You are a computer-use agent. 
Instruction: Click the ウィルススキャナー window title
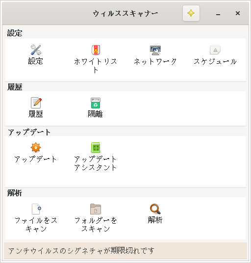coord(125,13)
